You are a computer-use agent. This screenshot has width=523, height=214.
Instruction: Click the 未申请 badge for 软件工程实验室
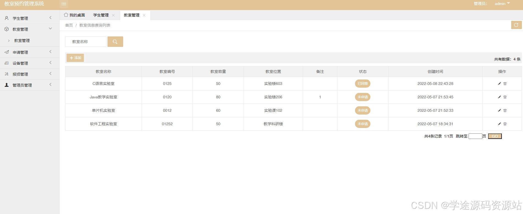(x=363, y=124)
